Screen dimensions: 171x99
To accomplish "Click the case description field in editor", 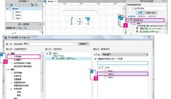I will click(x=49, y=44).
